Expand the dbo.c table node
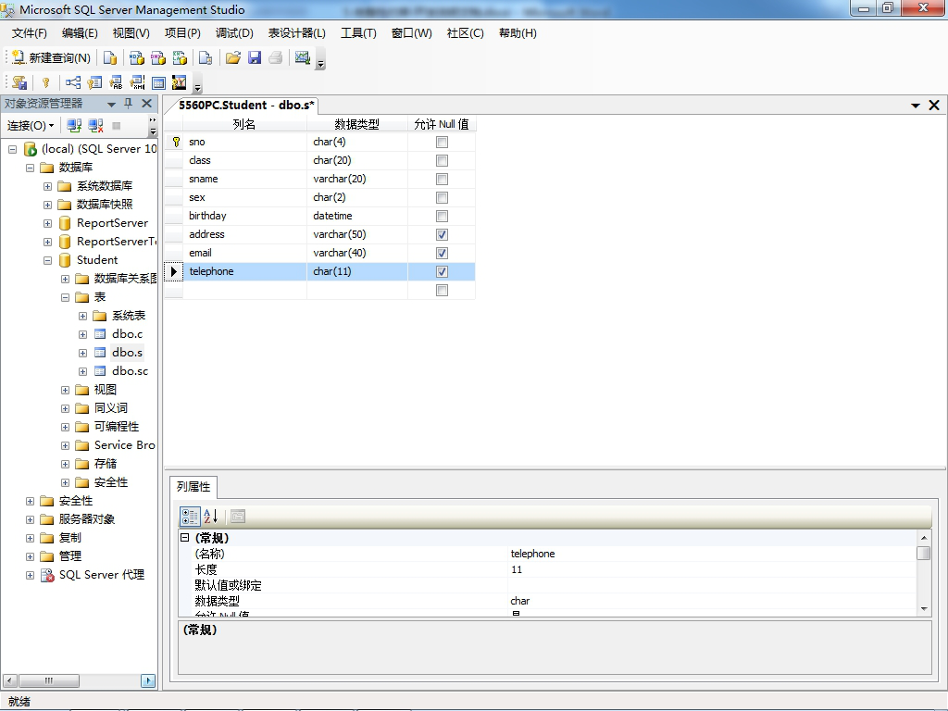This screenshot has width=948, height=711. tap(82, 334)
